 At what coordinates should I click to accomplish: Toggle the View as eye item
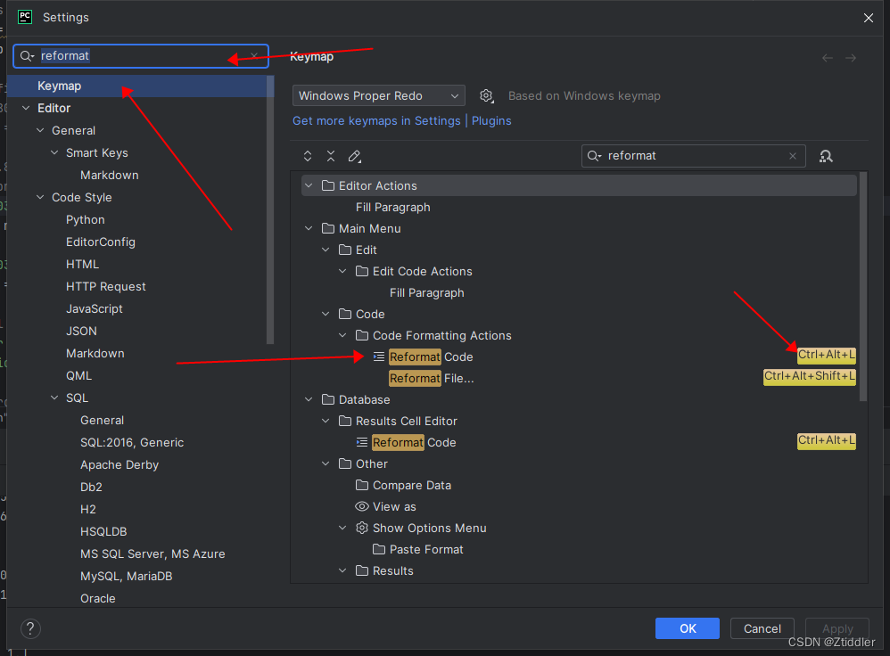click(x=393, y=506)
